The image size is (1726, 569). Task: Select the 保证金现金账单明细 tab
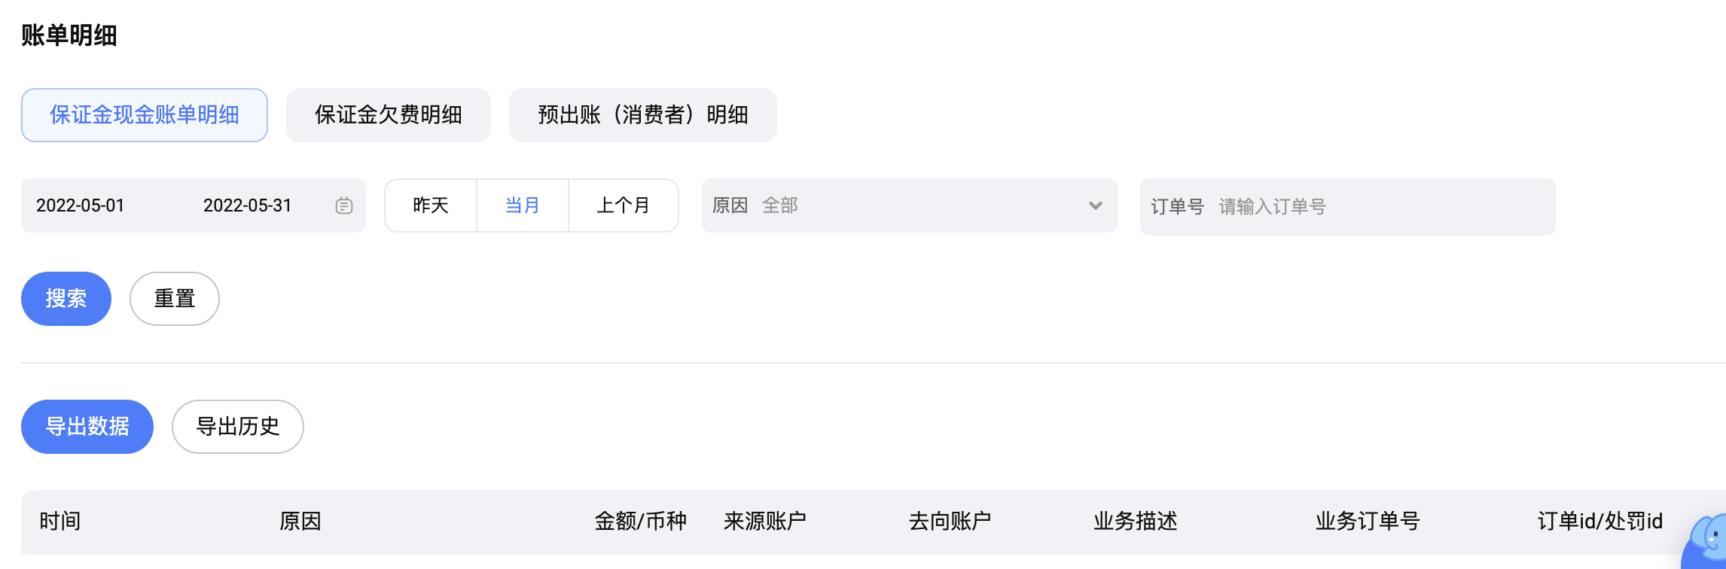click(144, 114)
